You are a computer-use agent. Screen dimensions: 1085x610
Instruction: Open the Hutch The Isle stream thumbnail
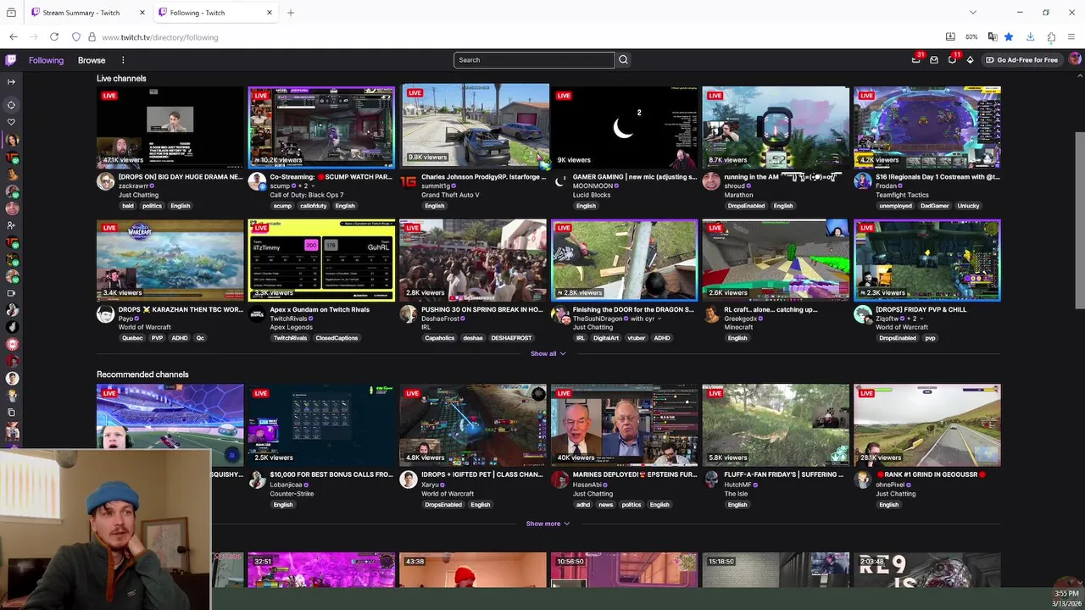[776, 424]
